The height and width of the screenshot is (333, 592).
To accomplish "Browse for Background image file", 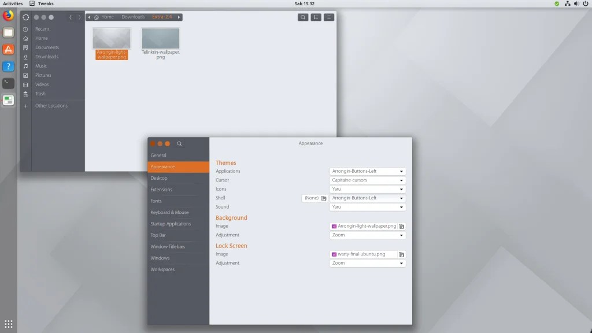I will 401,226.
